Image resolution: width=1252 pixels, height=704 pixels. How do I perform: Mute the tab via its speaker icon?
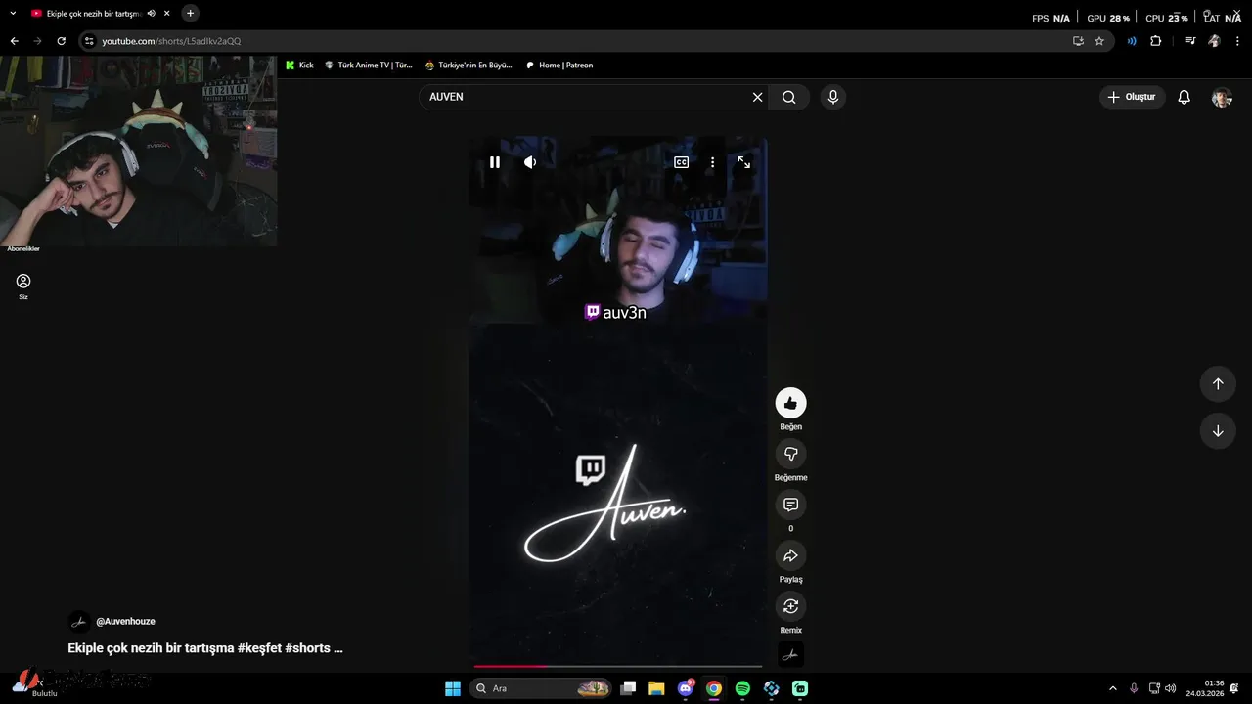tap(152, 14)
